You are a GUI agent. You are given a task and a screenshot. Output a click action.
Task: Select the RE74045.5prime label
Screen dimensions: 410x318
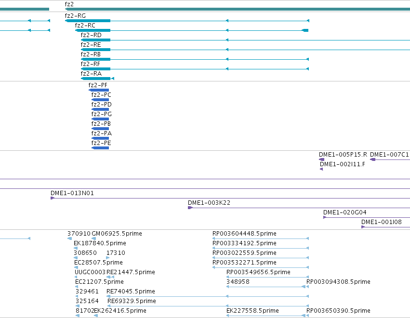click(131, 292)
